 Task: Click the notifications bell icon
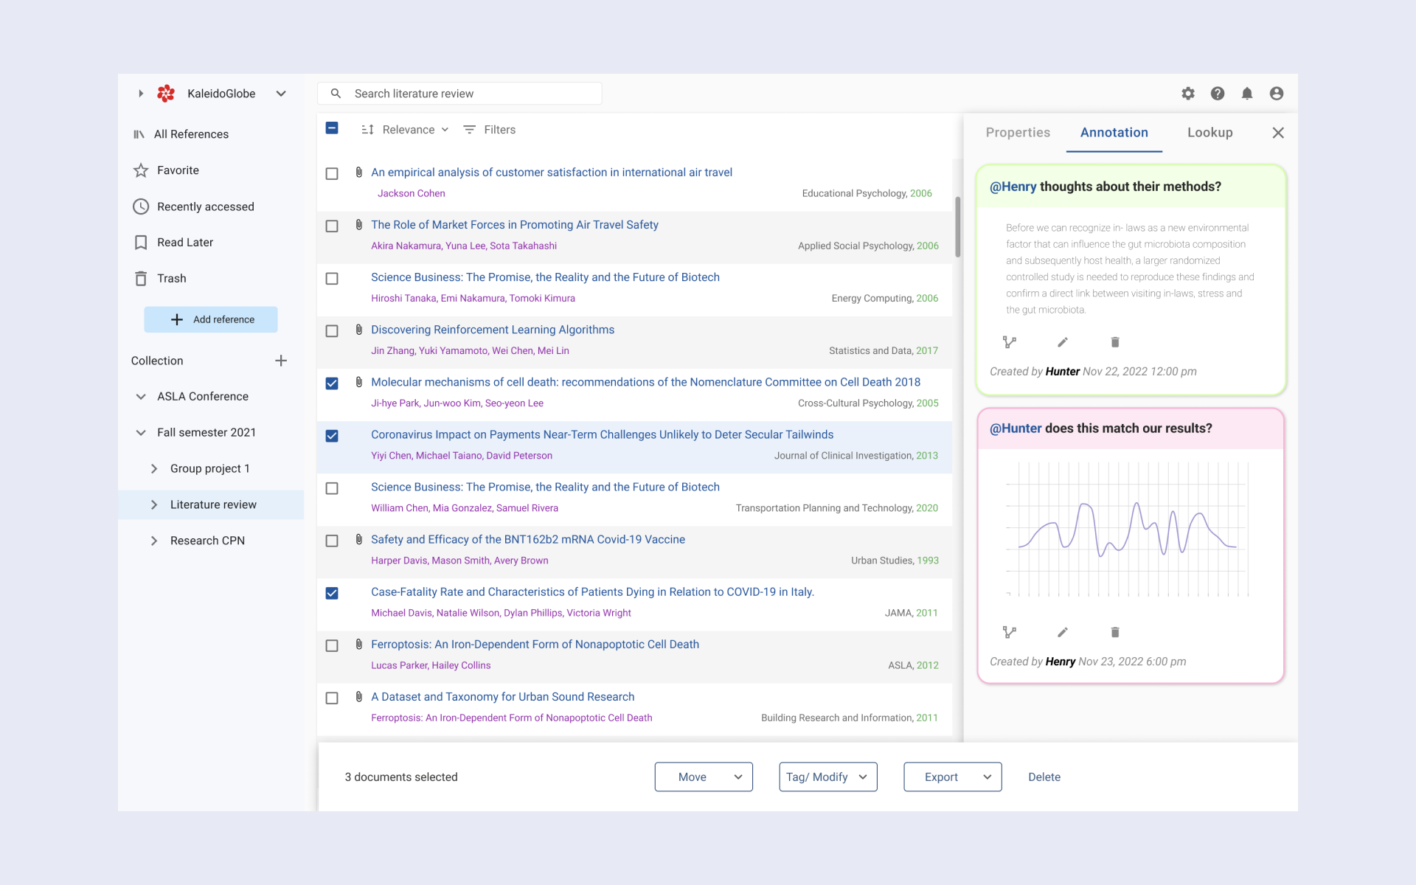1246,94
